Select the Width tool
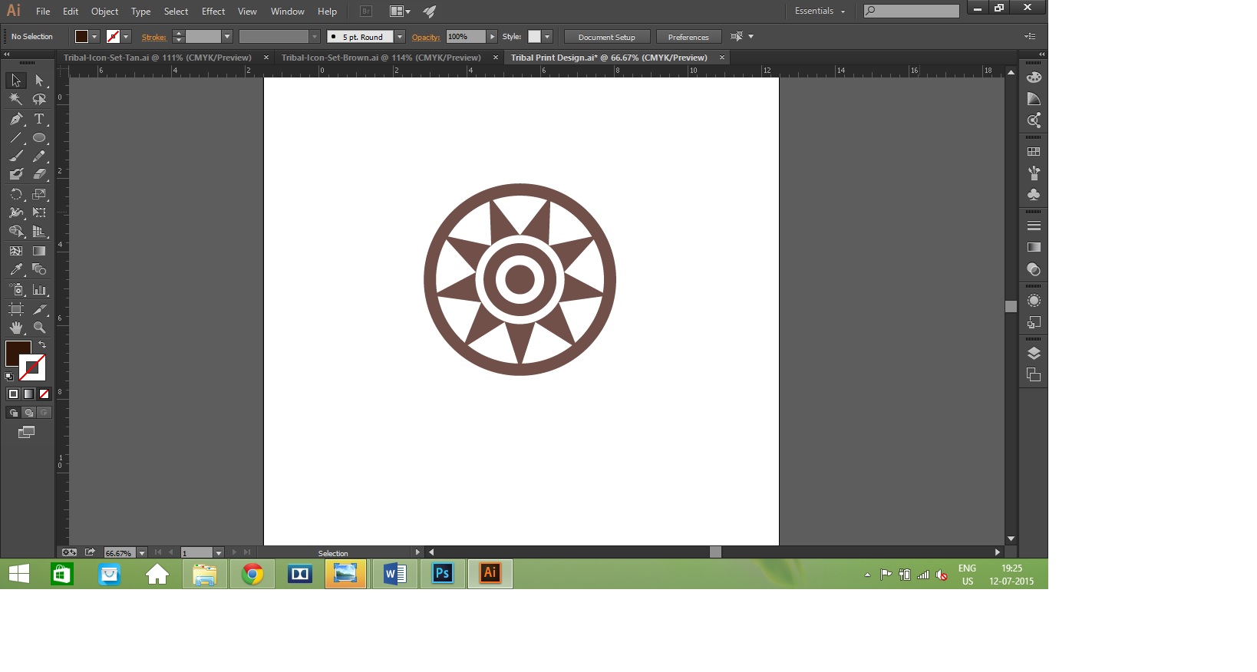Screen dimensions: 1257x672 tap(16, 212)
